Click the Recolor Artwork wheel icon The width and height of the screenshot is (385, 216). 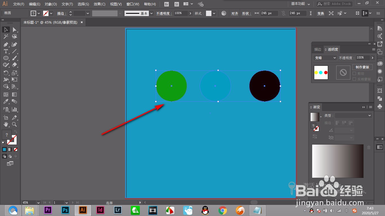tap(224, 13)
